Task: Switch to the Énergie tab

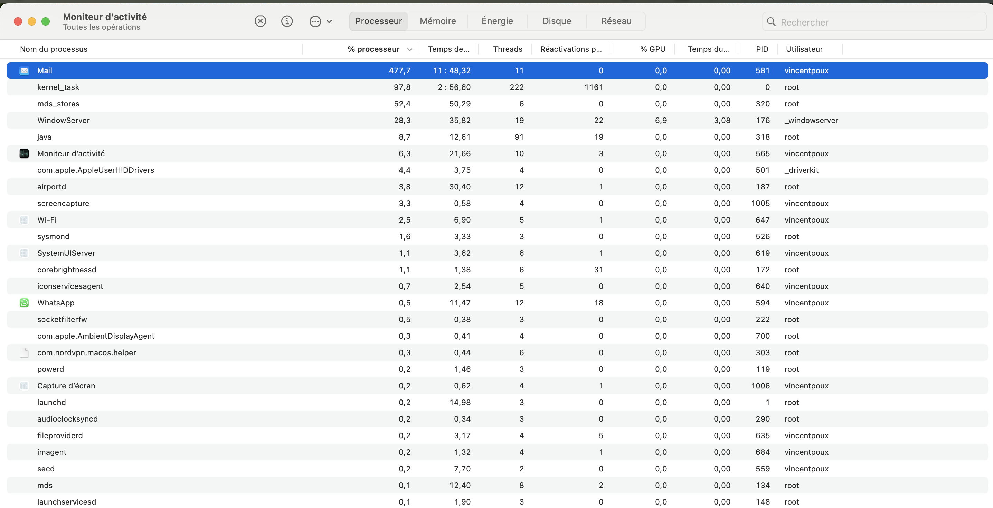Action: (497, 21)
